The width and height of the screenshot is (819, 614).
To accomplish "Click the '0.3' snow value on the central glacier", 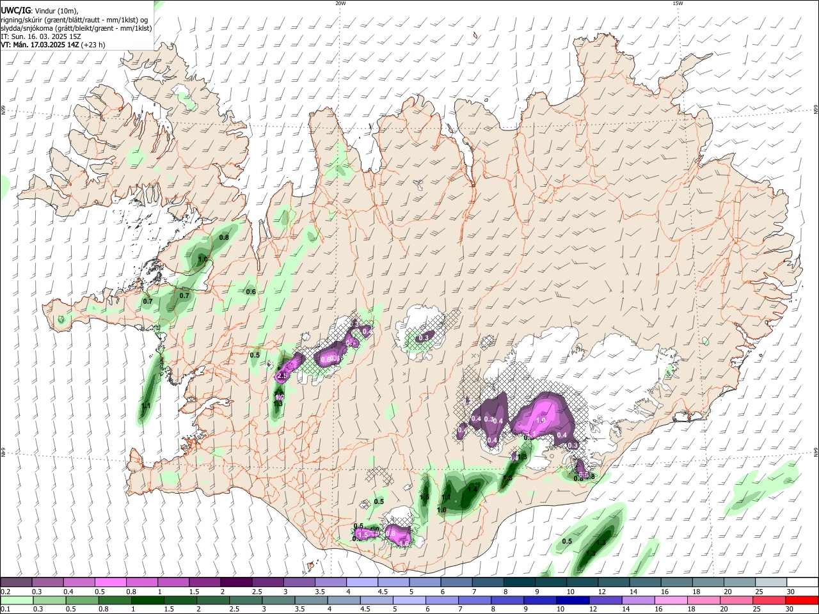I will [x=424, y=338].
